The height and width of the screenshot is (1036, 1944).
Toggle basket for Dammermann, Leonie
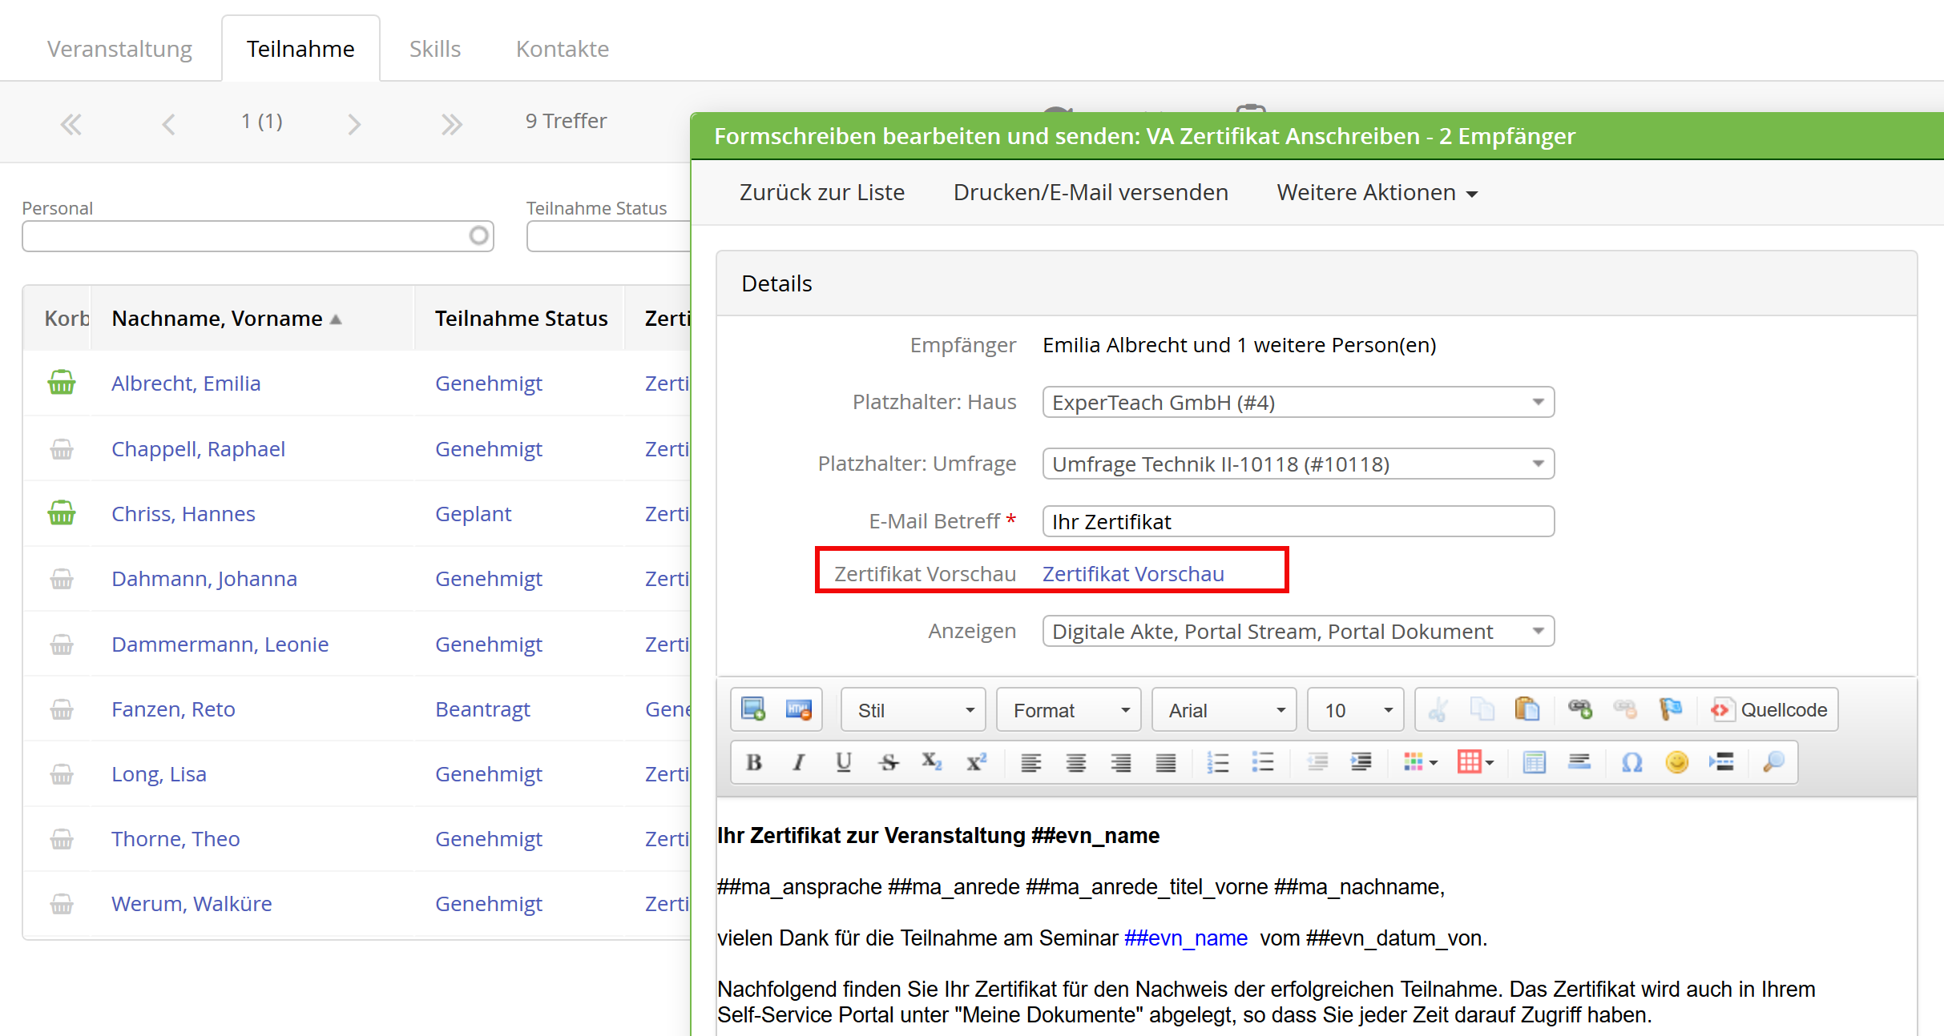[62, 644]
